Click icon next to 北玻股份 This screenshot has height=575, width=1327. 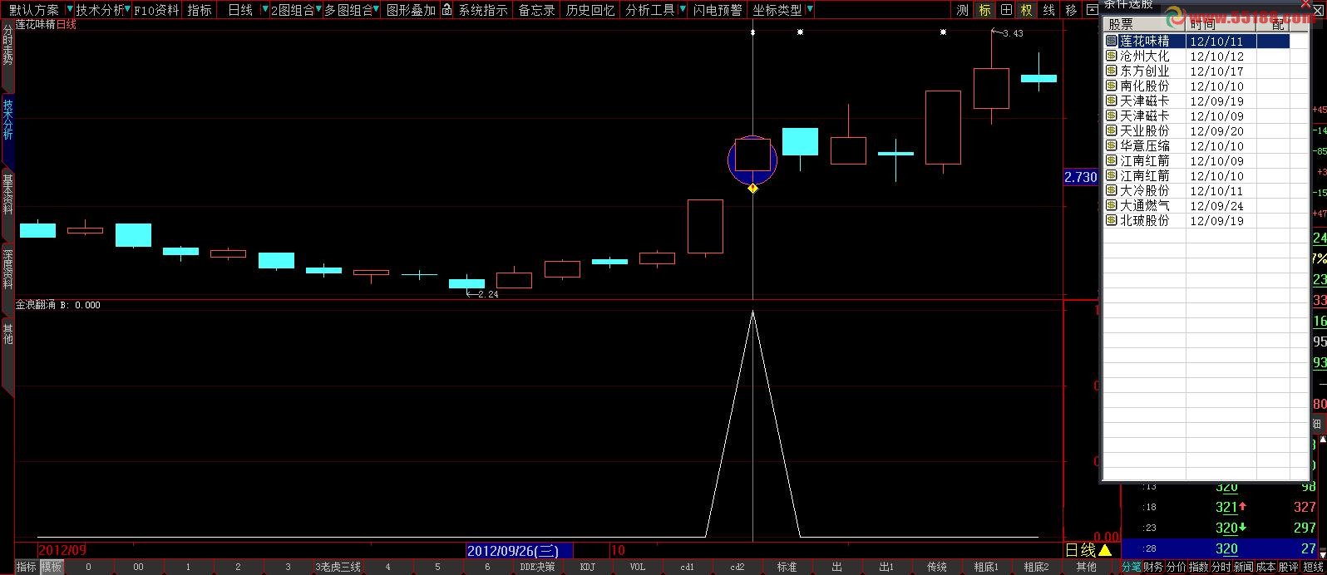coord(1111,220)
